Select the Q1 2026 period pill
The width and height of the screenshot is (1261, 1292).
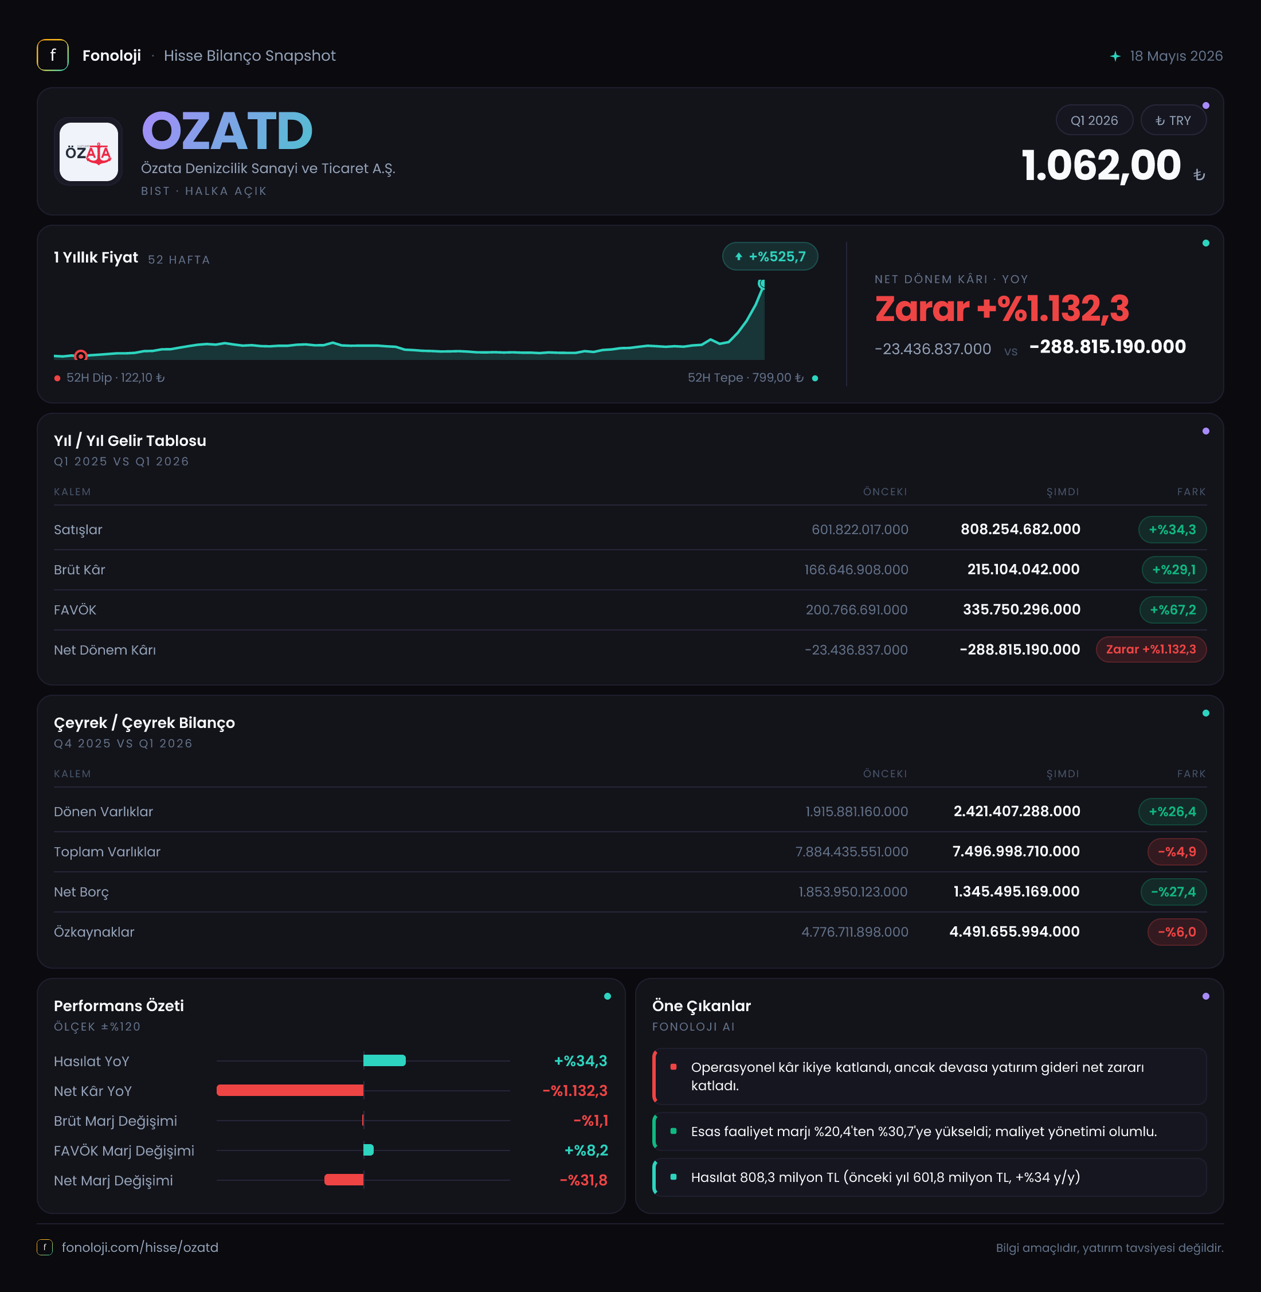pos(1094,120)
